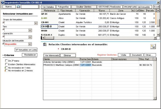
Task: Click the Nuevo button
Action: (9, 7)
